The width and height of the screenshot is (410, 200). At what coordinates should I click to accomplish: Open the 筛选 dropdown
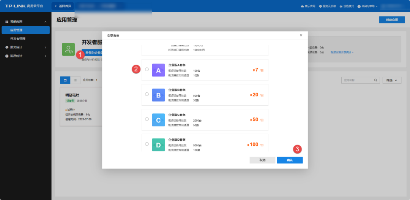(392, 80)
